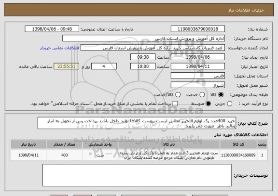
Task: Select the خدمت radio button
Action: 202,95
